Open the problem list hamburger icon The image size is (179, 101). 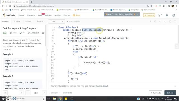point(5,93)
